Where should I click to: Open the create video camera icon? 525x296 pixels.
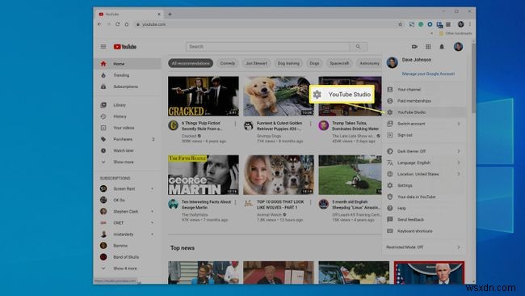[x=414, y=47]
